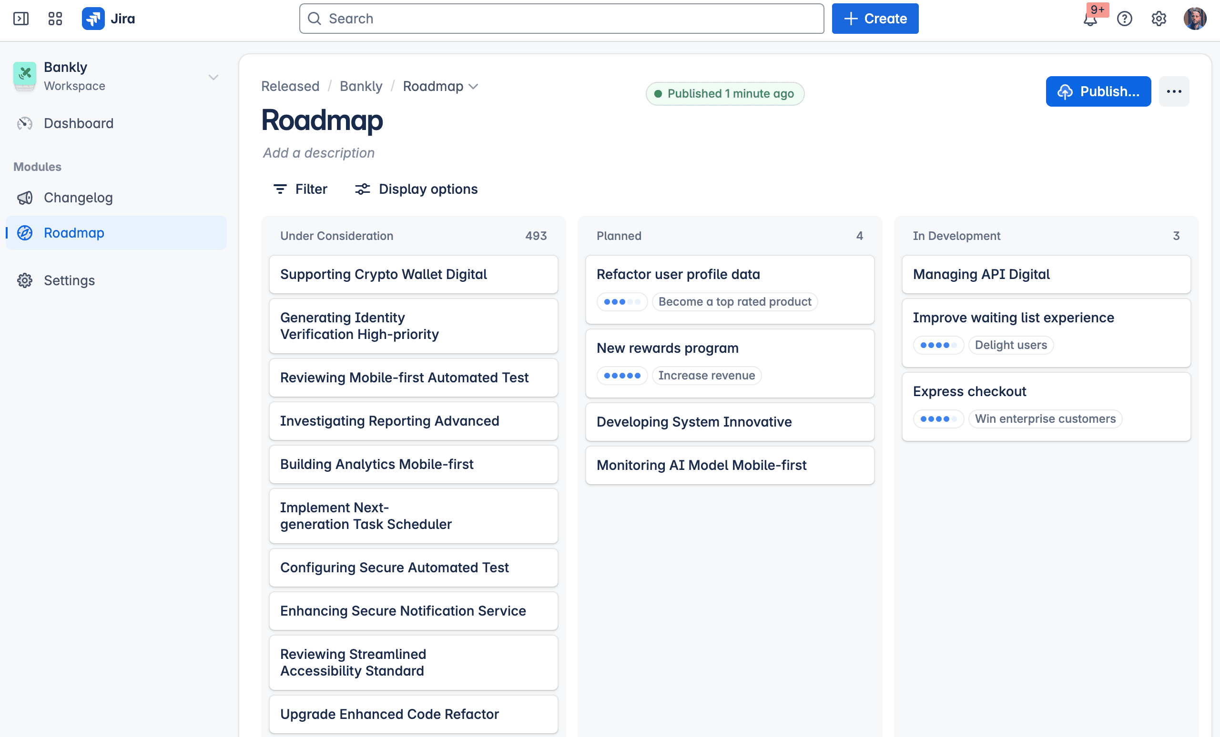1220x737 pixels.
Task: Open Display options menu
Action: [x=417, y=189]
